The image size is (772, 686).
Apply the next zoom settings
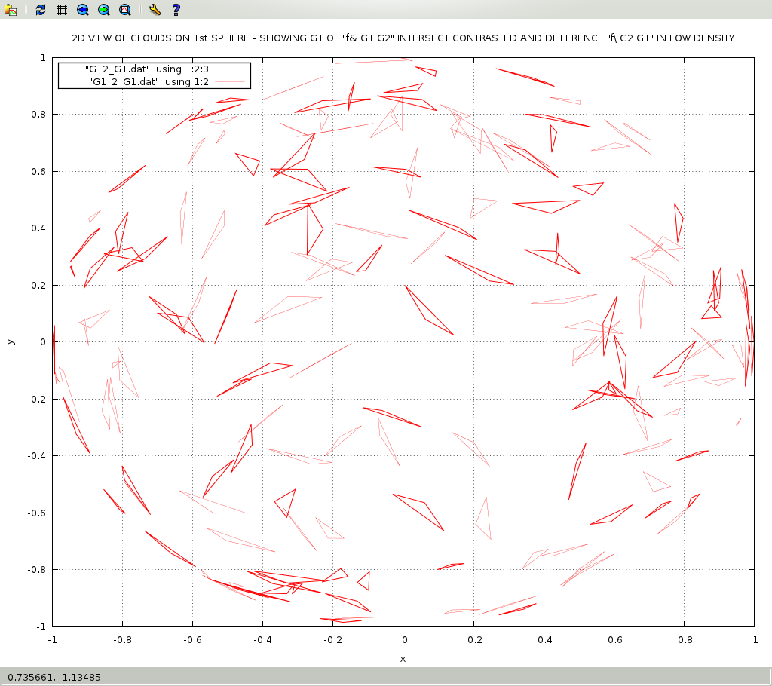[x=104, y=10]
